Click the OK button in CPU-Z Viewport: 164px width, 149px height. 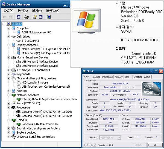coord(155,145)
